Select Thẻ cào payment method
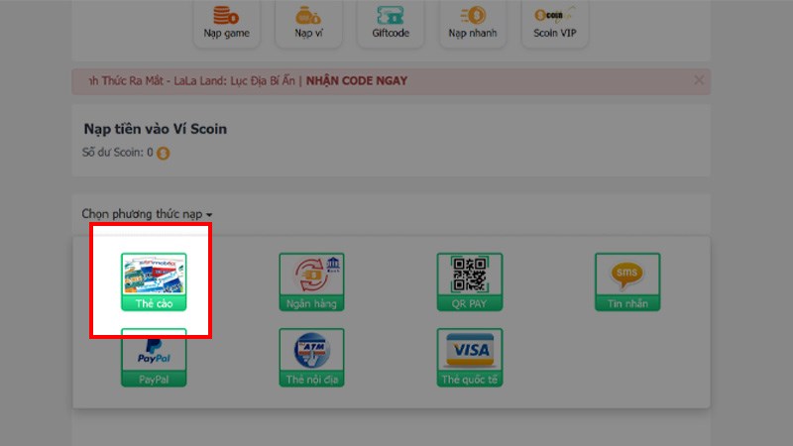Viewport: 793px width, 446px height. click(x=154, y=281)
